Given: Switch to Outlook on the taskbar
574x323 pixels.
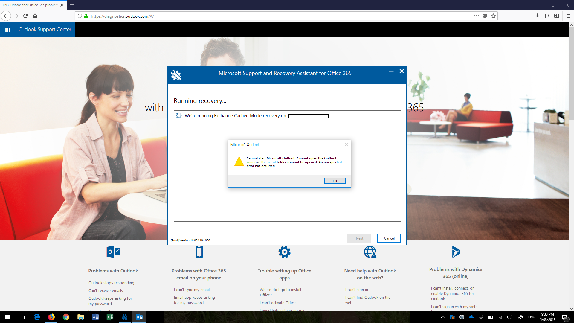Looking at the screenshot, I should 139,317.
